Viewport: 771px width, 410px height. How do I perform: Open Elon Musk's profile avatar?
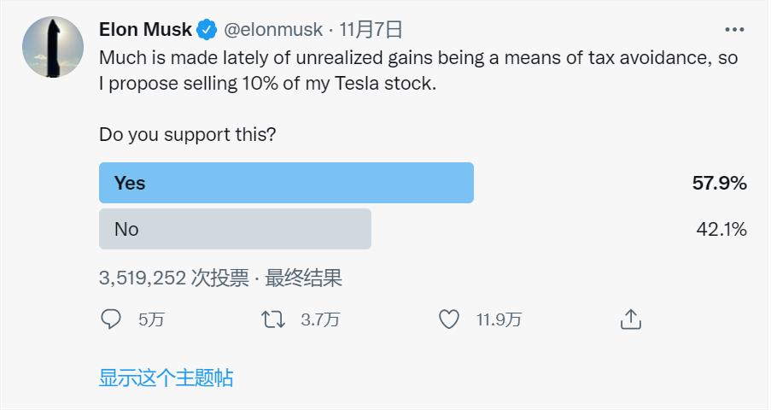click(x=53, y=47)
